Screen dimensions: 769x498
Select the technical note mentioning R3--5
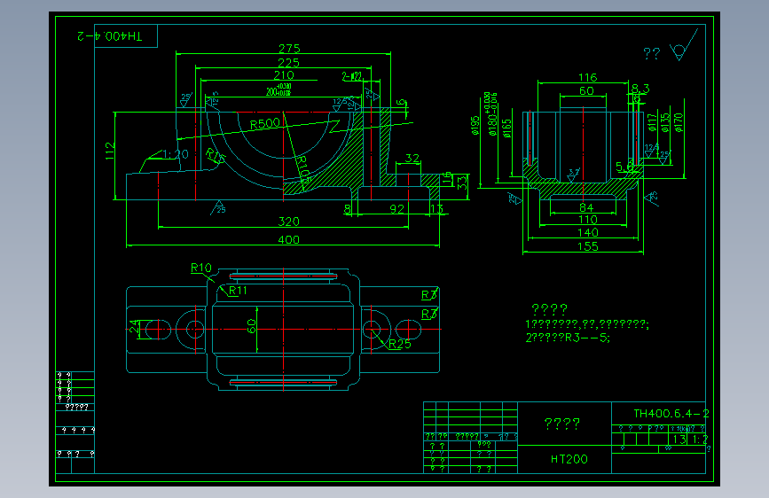coord(568,338)
